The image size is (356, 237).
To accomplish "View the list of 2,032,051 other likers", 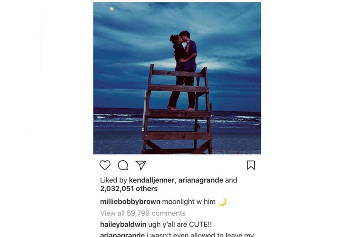I will point(129,189).
